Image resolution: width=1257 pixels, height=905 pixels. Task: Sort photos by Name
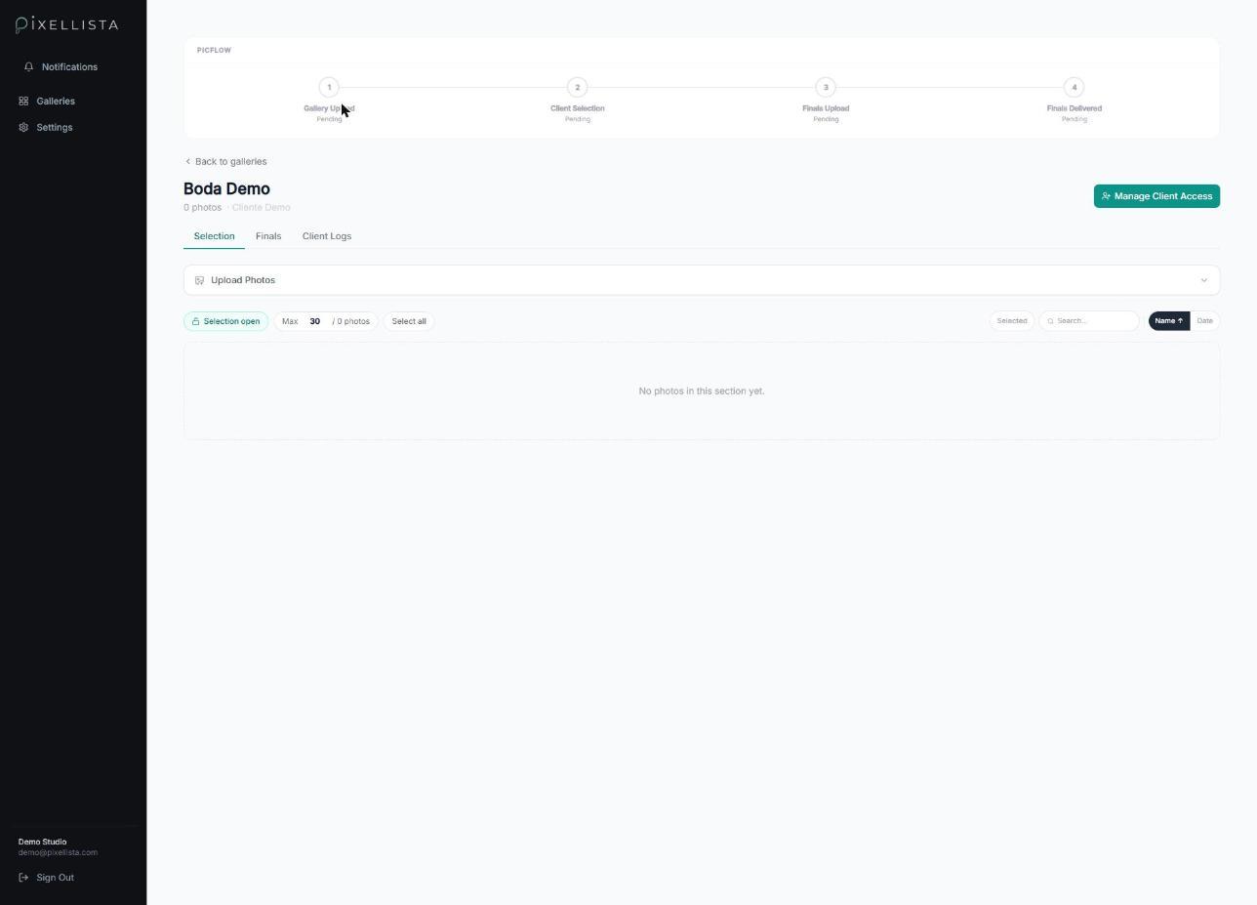[x=1169, y=321]
